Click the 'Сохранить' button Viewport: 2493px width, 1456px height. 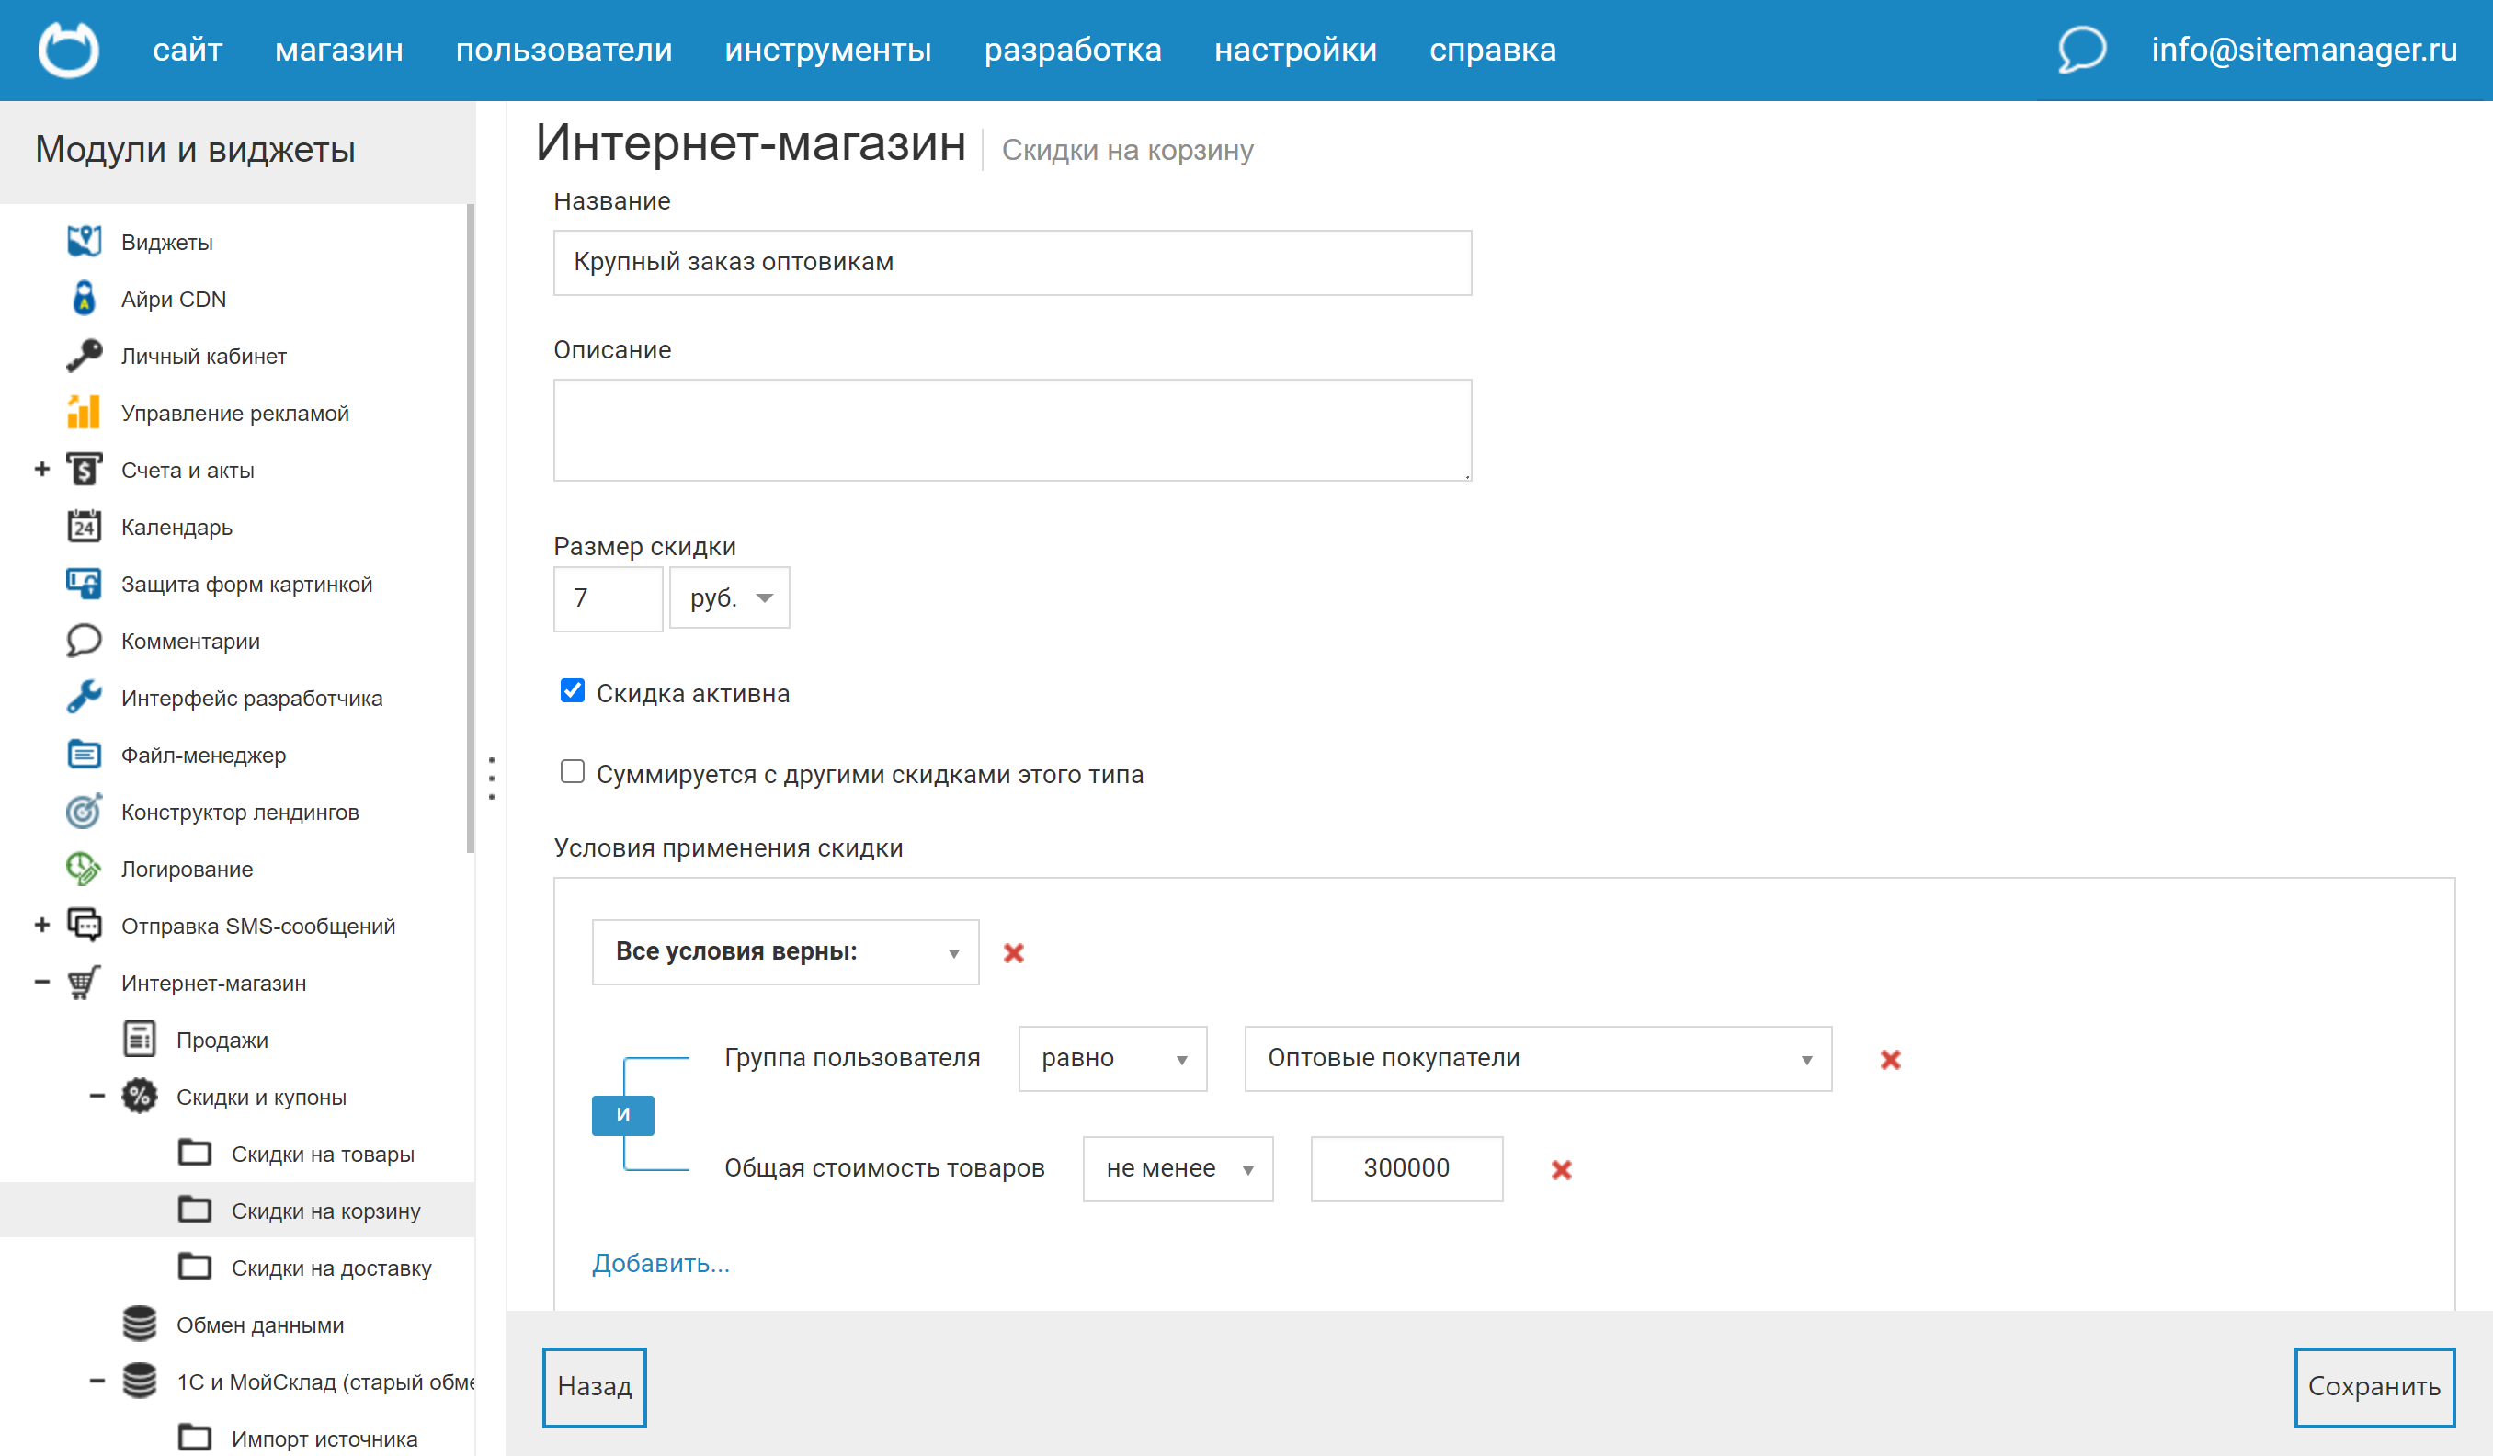coord(2373,1387)
